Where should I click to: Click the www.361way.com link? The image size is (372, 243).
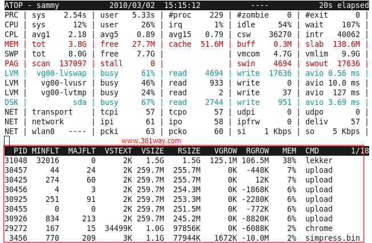[151, 141]
